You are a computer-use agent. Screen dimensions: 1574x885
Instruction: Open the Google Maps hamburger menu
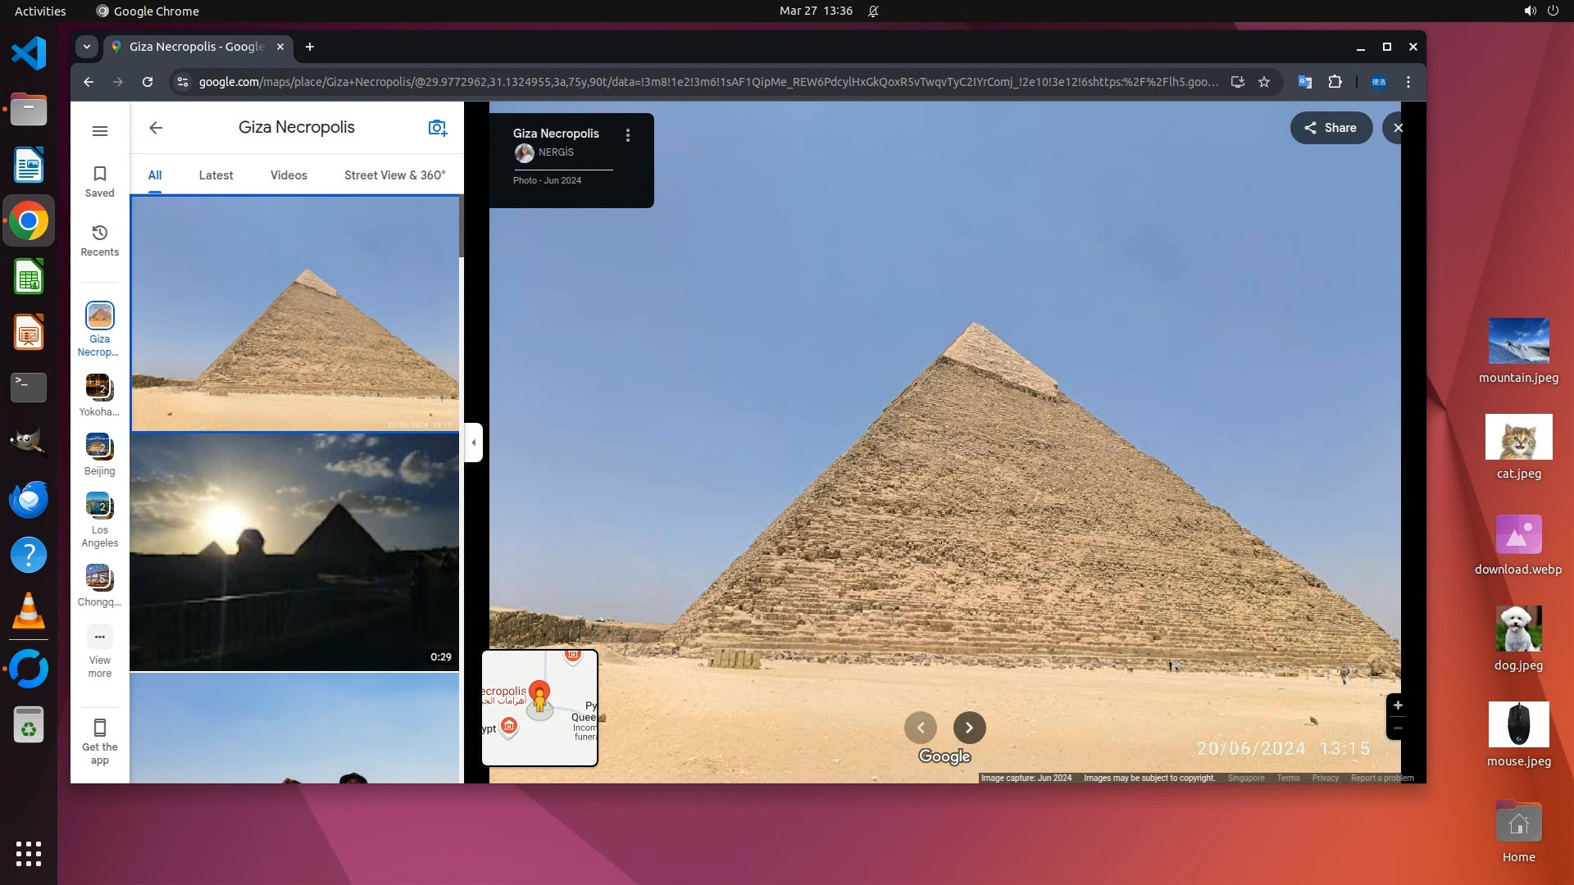coord(100,131)
